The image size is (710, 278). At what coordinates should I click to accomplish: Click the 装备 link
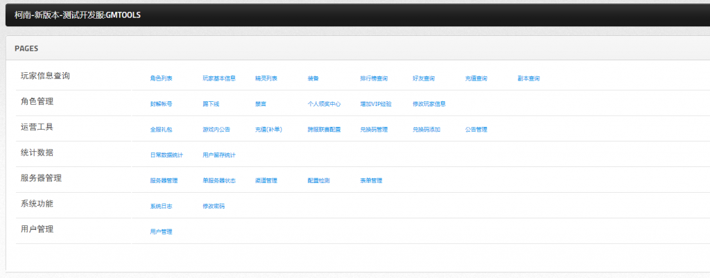[x=313, y=78]
